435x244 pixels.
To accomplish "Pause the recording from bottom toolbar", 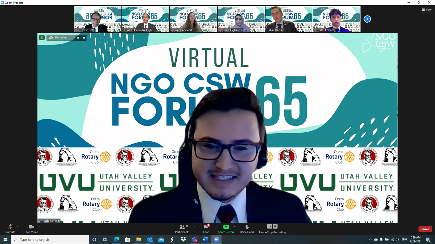I will coord(269,227).
